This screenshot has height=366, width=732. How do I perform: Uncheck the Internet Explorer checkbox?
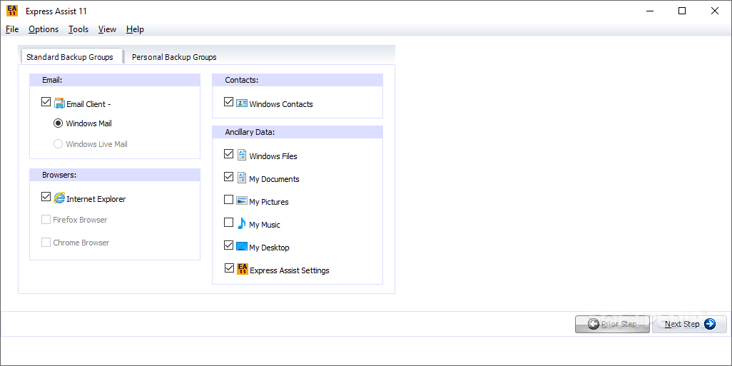pos(46,196)
